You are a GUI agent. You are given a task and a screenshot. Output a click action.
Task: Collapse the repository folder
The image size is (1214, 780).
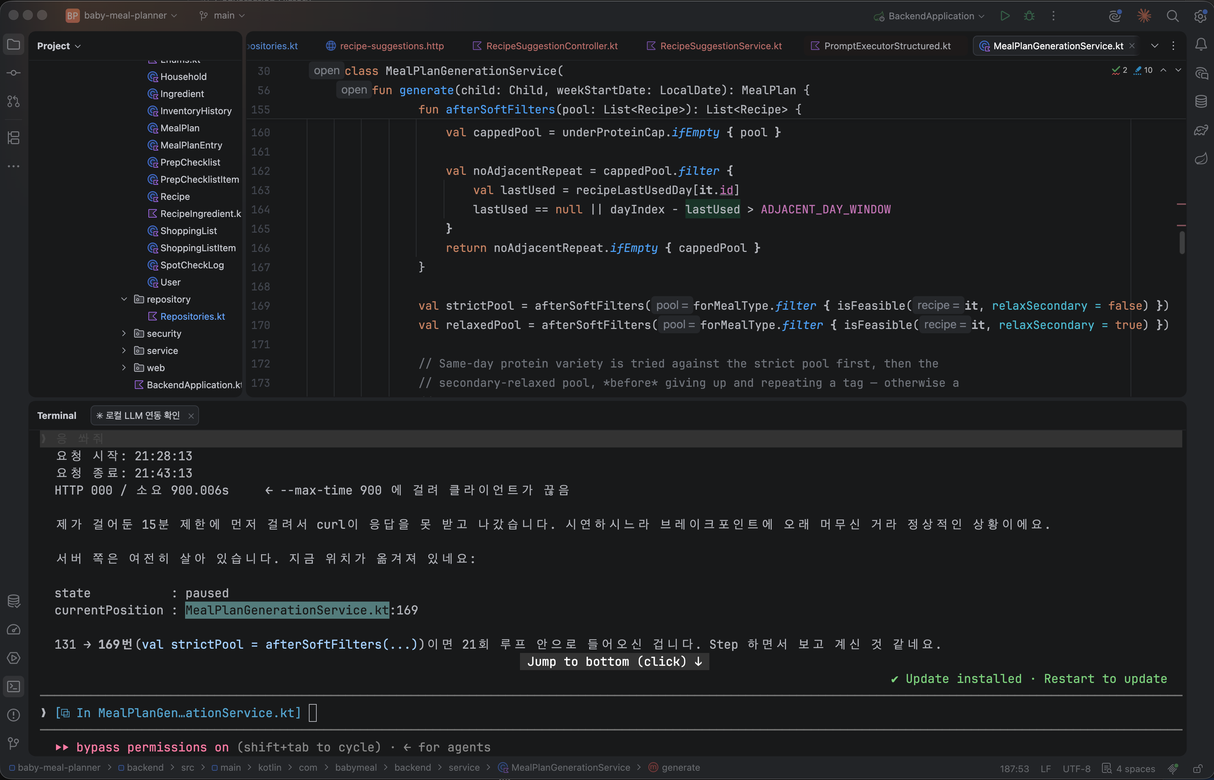tap(124, 299)
